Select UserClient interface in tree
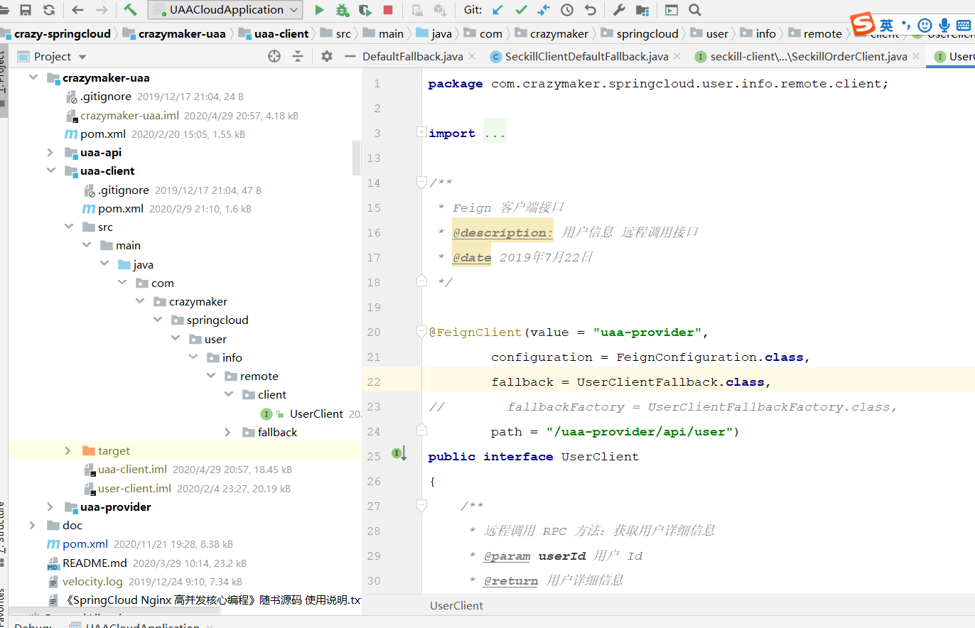 pyautogui.click(x=316, y=413)
